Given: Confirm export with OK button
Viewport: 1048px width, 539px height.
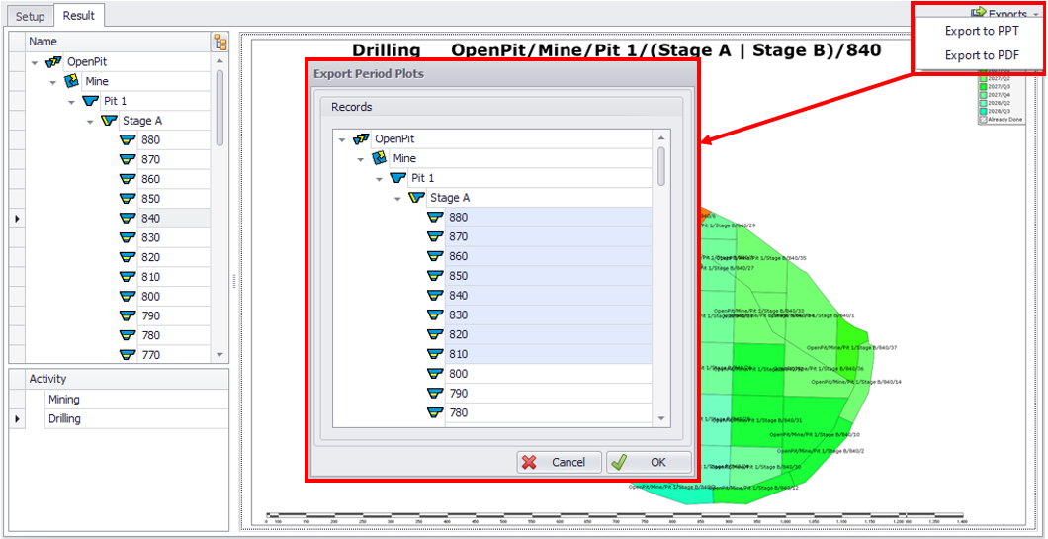Looking at the screenshot, I should pos(649,462).
